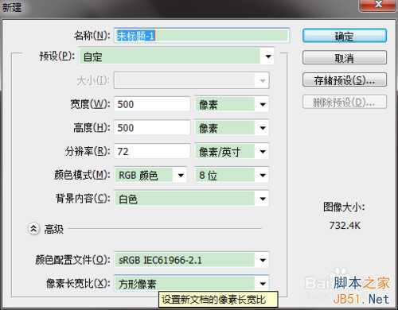The height and width of the screenshot is (310, 398).
Task: Open the width unit dropdown 像素
Action: [x=232, y=104]
